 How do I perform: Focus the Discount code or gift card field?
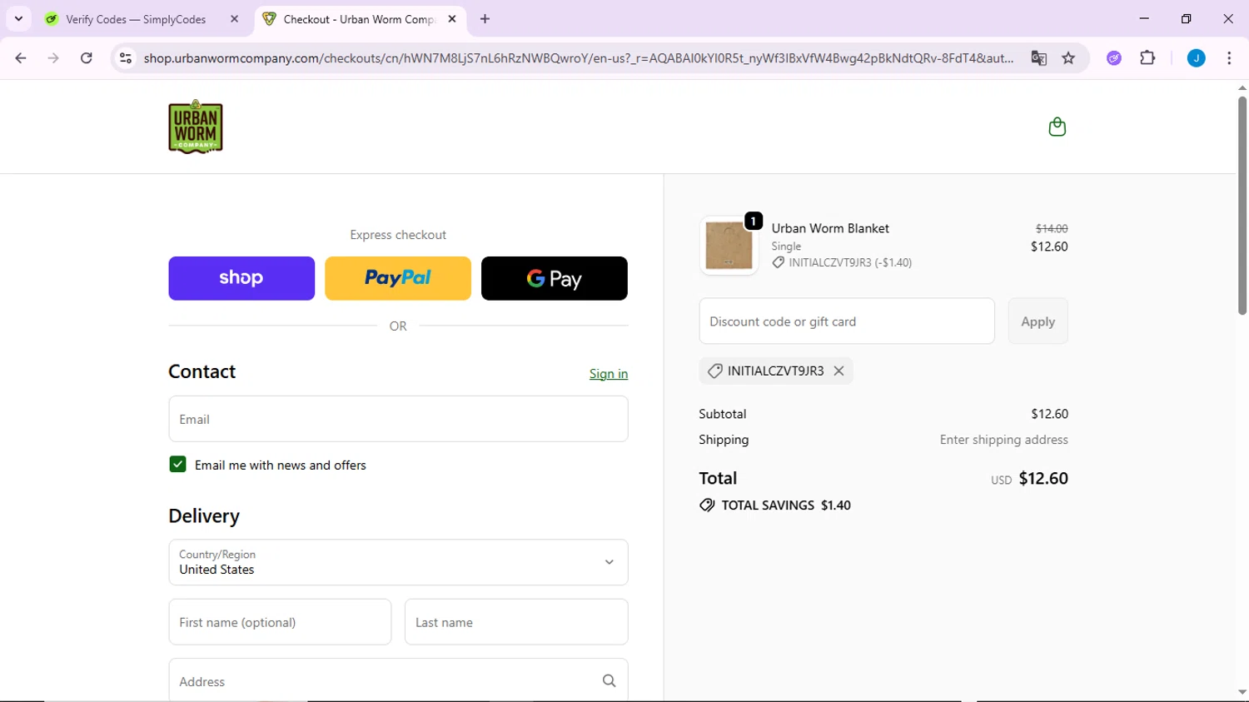(x=847, y=321)
